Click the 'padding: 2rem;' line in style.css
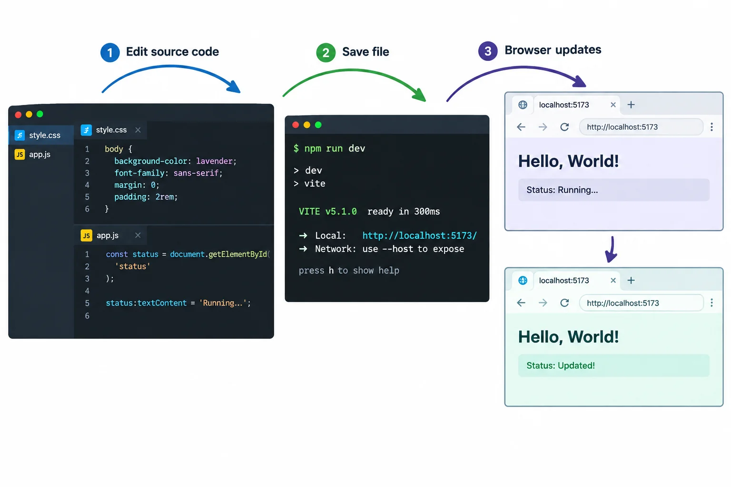This screenshot has height=487, width=731. [146, 197]
